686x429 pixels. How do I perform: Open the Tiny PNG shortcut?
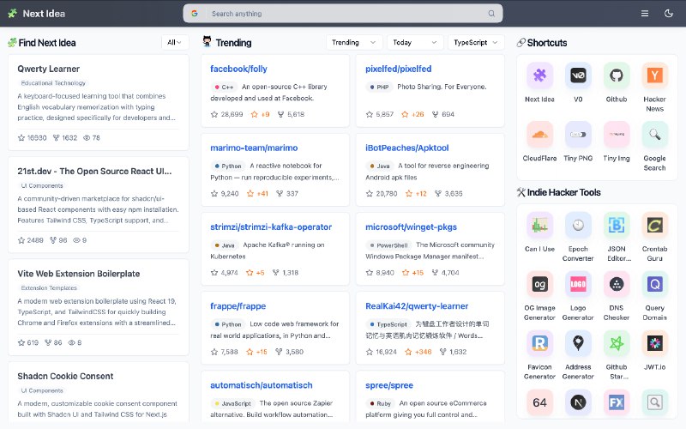(x=578, y=135)
